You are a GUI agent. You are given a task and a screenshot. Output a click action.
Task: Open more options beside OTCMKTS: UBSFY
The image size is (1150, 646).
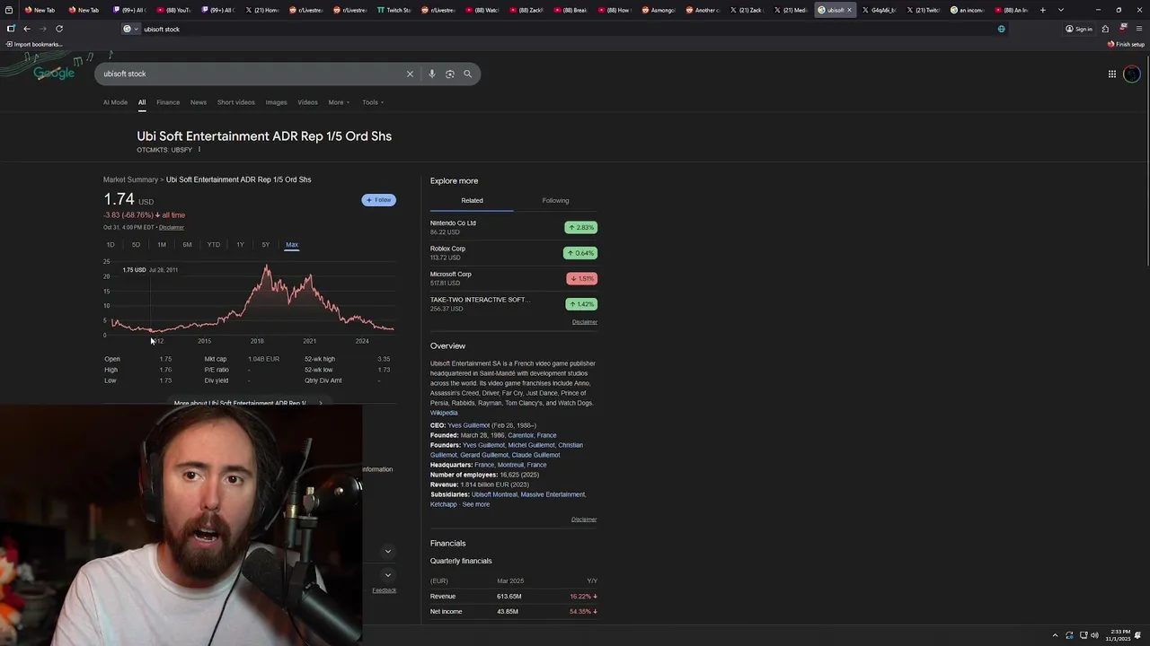(199, 150)
